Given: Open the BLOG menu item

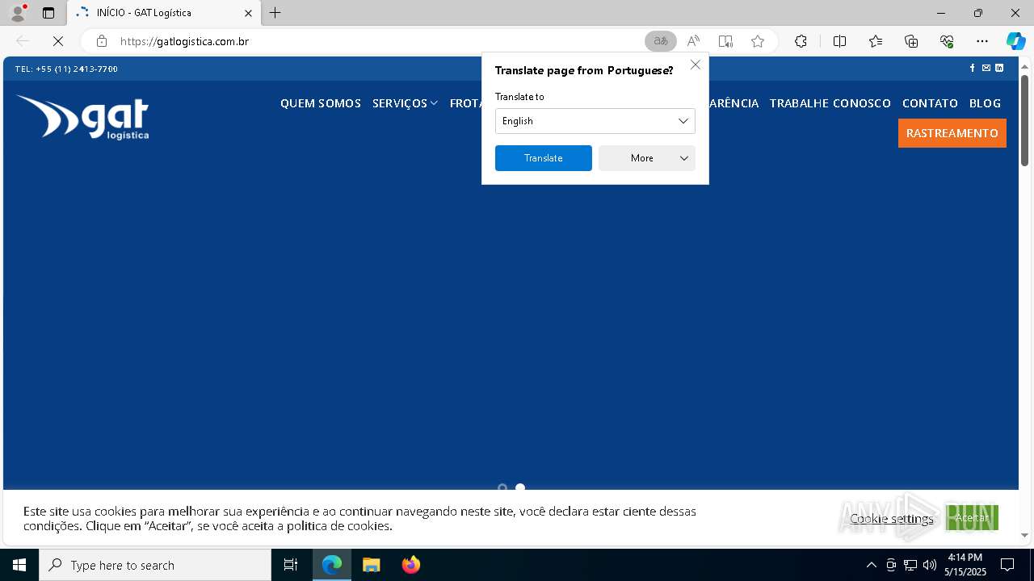Looking at the screenshot, I should click(x=985, y=103).
